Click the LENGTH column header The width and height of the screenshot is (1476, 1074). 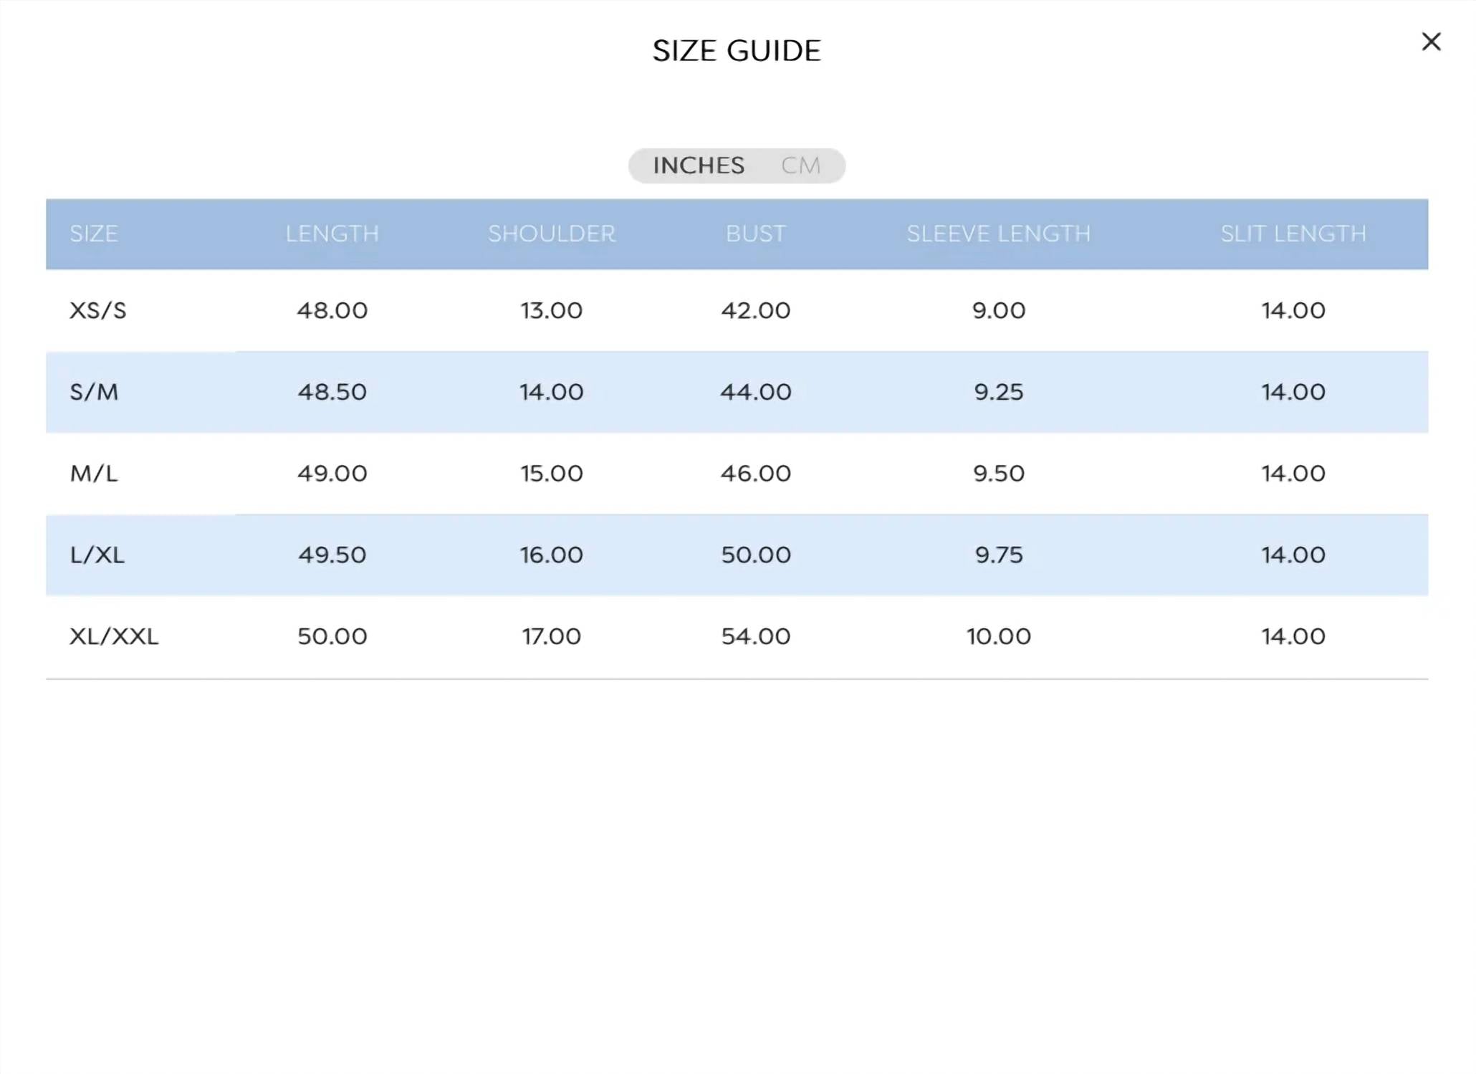coord(332,234)
